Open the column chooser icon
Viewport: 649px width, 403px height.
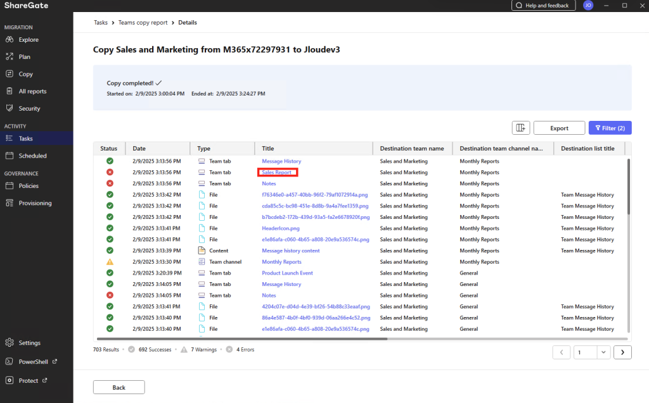tap(521, 128)
